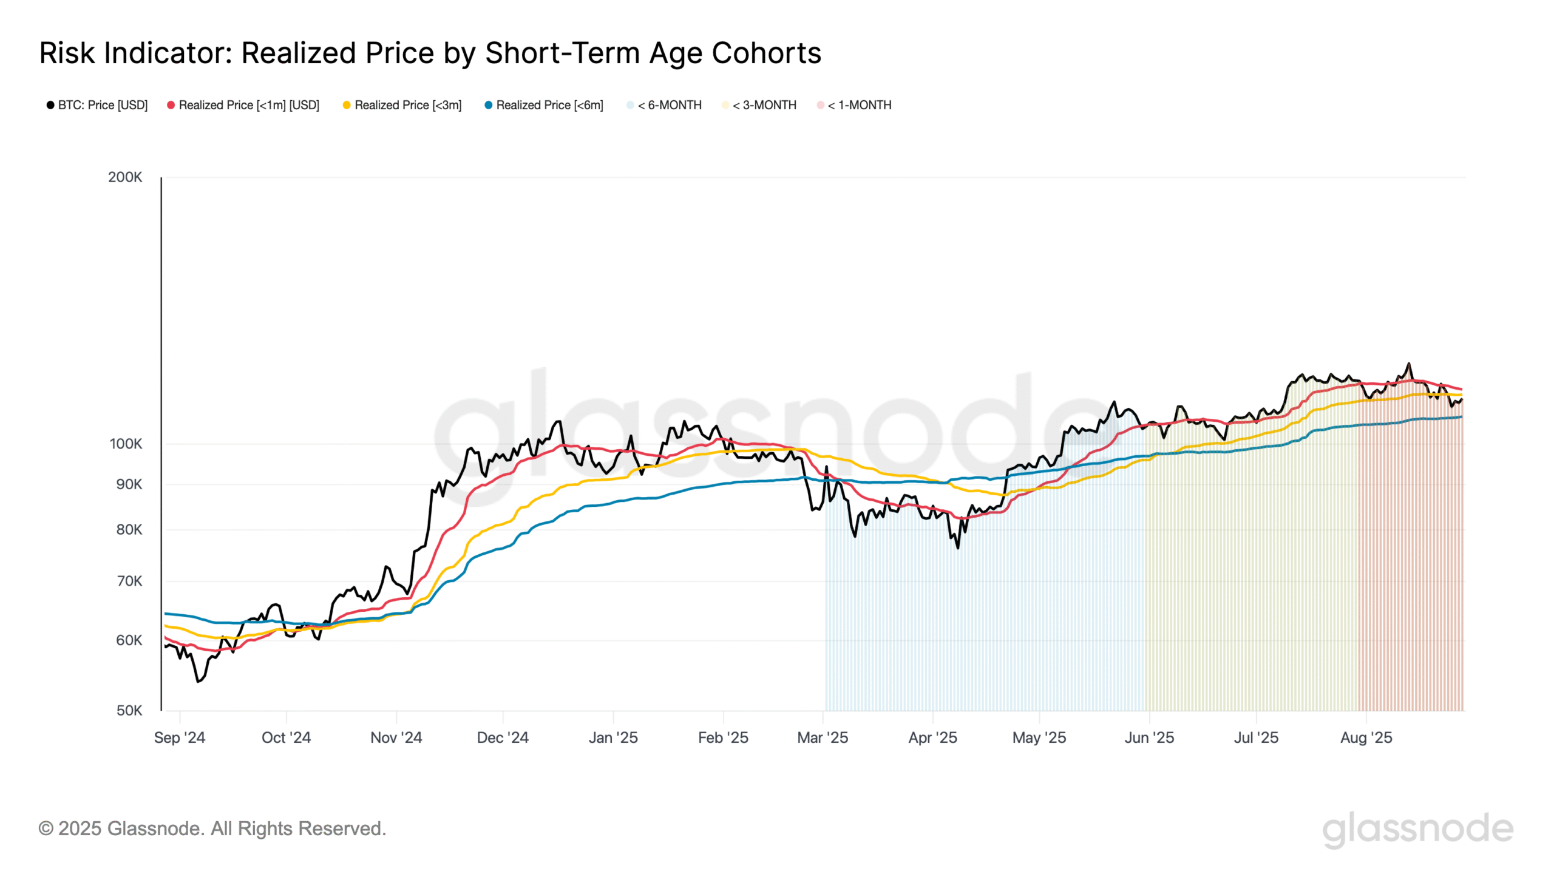The image size is (1554, 874).
Task: Click the Aug '25 x-axis label
Action: click(x=1366, y=737)
